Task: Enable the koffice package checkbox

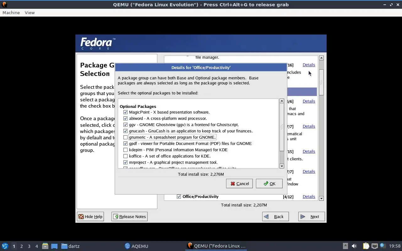Action: pyautogui.click(x=125, y=156)
